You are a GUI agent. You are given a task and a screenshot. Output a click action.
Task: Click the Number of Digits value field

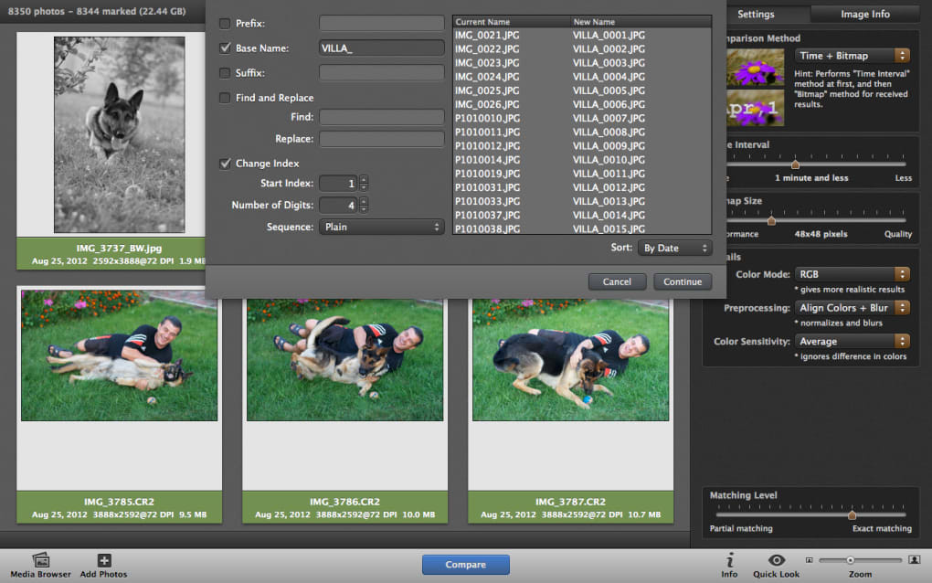338,205
